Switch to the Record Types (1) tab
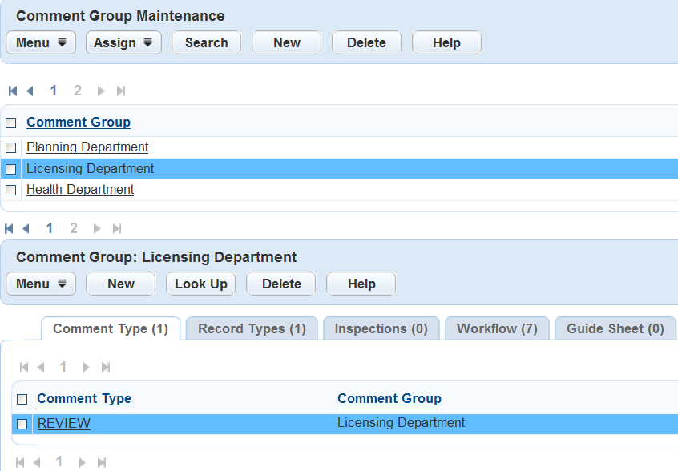The width and height of the screenshot is (678, 471). pos(252,328)
